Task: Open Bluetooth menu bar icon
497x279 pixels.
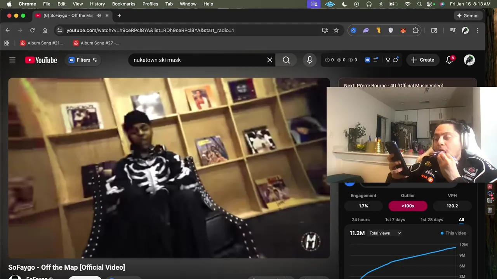Action: point(381,4)
